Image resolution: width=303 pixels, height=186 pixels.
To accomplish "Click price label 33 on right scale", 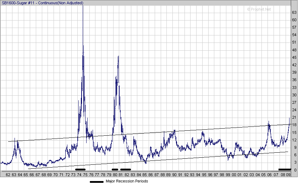I will tap(294, 88).
